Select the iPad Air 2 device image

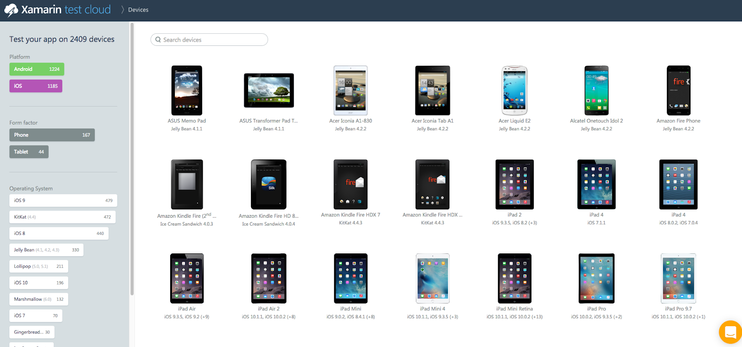click(269, 278)
